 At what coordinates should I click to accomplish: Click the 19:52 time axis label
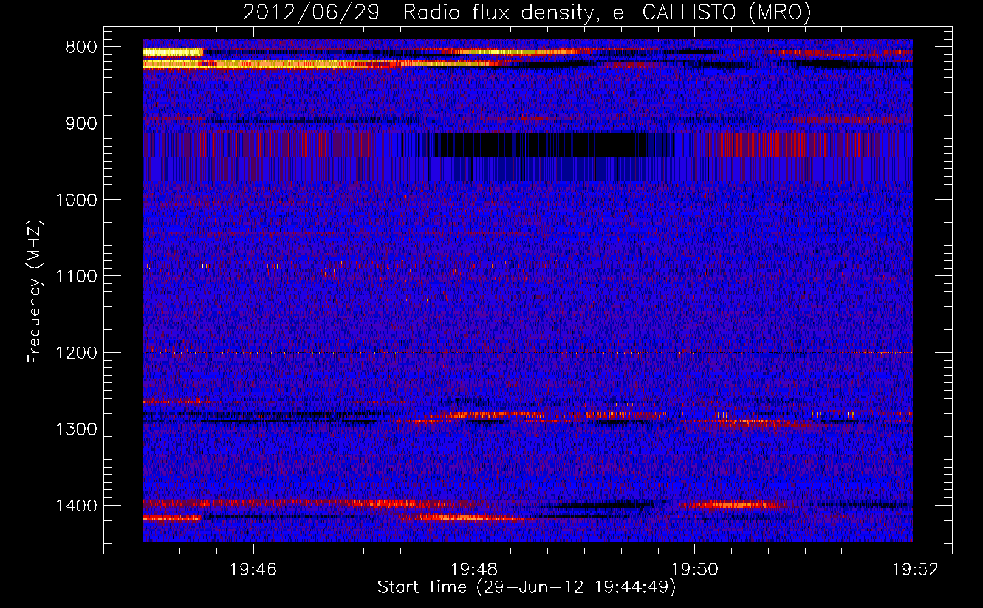click(x=915, y=570)
